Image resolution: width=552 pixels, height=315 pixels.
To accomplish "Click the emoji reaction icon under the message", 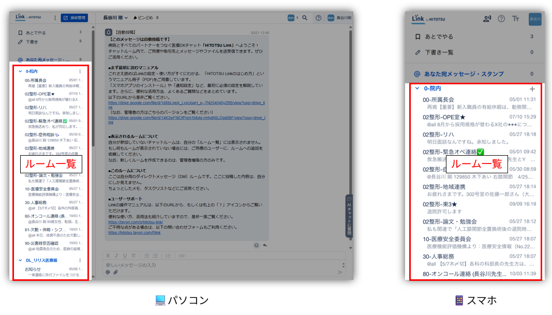I will (257, 245).
